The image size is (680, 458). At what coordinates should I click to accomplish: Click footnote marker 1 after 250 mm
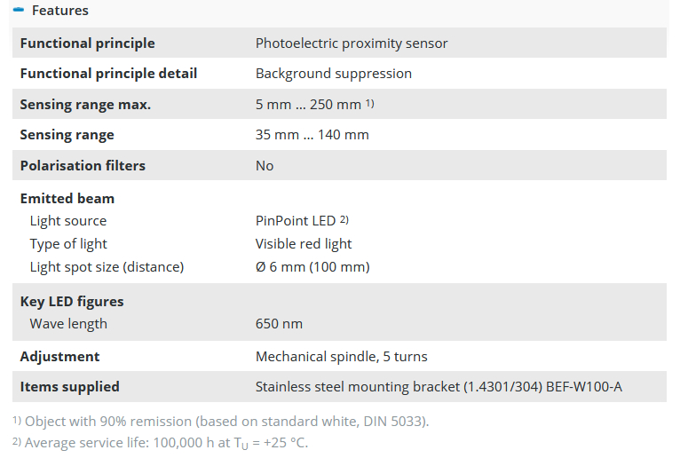[x=370, y=104]
